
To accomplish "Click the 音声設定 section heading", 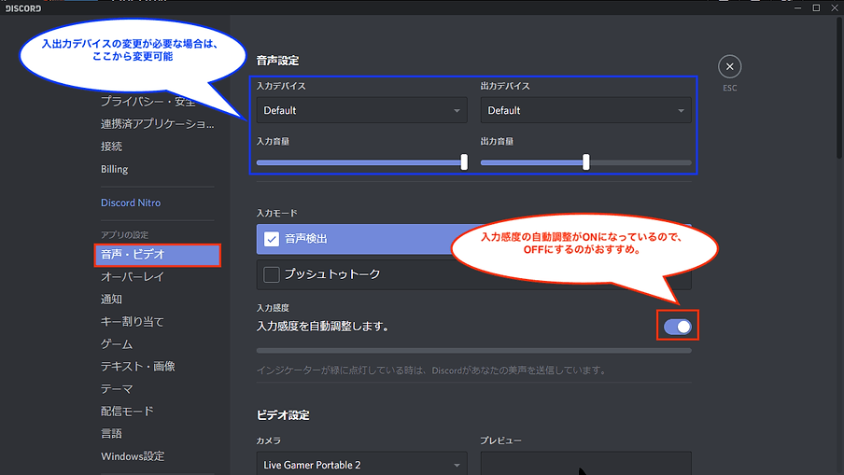I will tap(277, 61).
